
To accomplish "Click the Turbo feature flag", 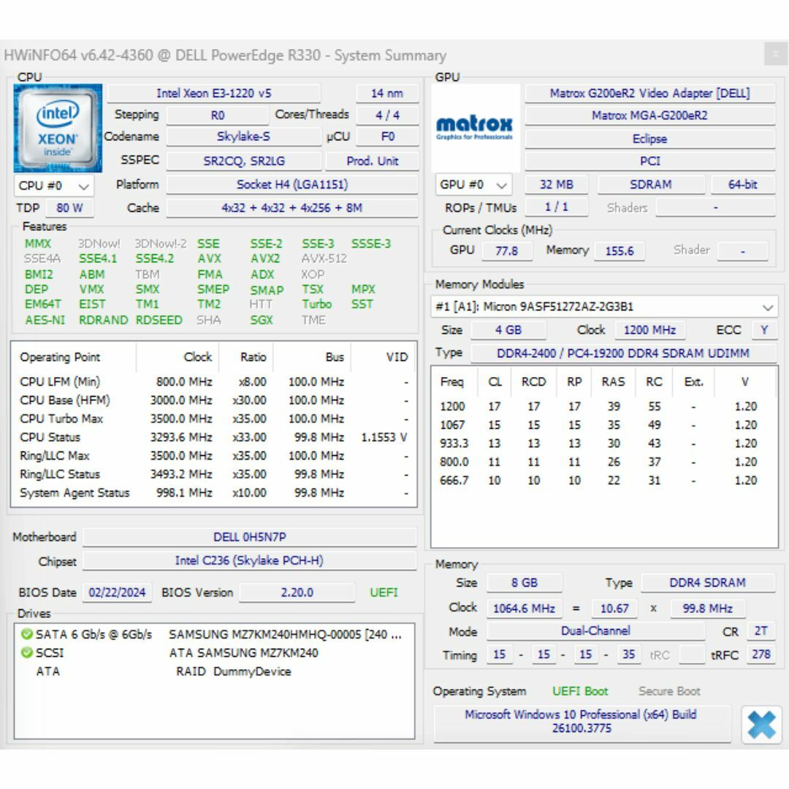I will [x=316, y=305].
